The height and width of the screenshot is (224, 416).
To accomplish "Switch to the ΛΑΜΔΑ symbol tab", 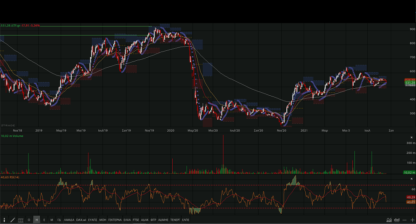I will (x=69, y=220).
